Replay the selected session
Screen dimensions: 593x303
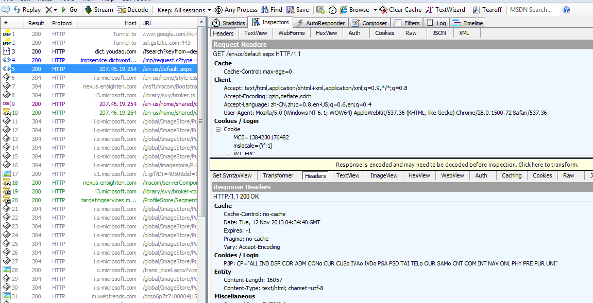pyautogui.click(x=27, y=9)
